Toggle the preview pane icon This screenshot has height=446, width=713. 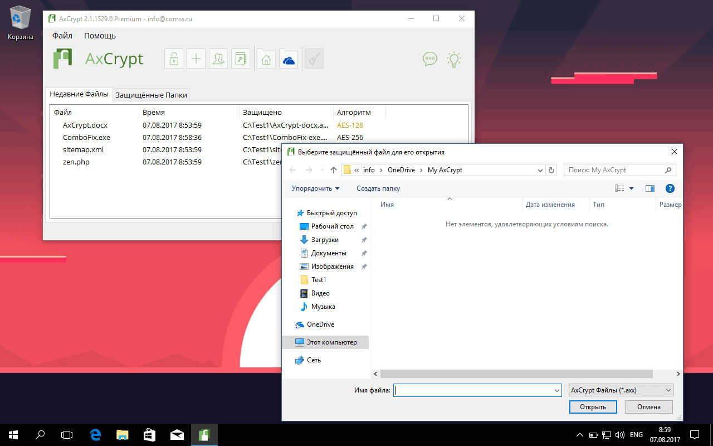(x=649, y=188)
